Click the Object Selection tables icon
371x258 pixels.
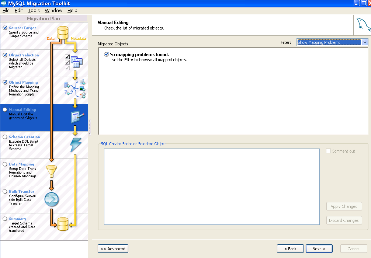tap(77, 62)
